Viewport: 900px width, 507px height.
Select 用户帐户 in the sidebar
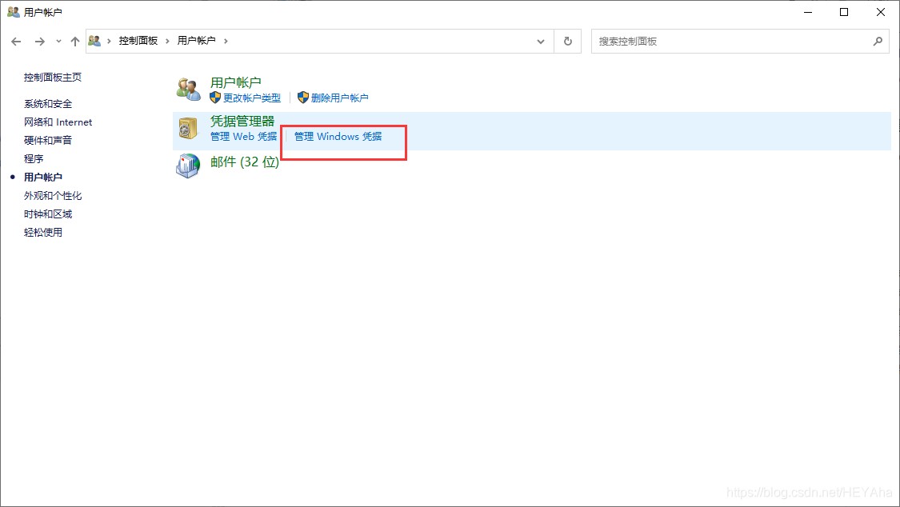click(x=43, y=178)
